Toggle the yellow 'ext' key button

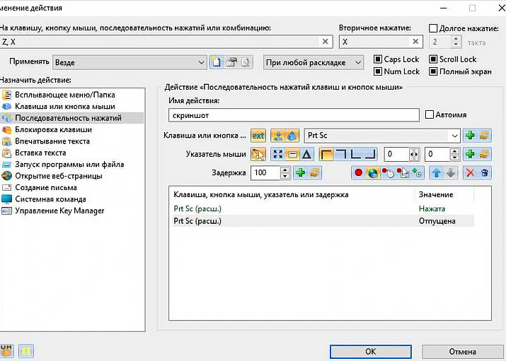point(258,136)
